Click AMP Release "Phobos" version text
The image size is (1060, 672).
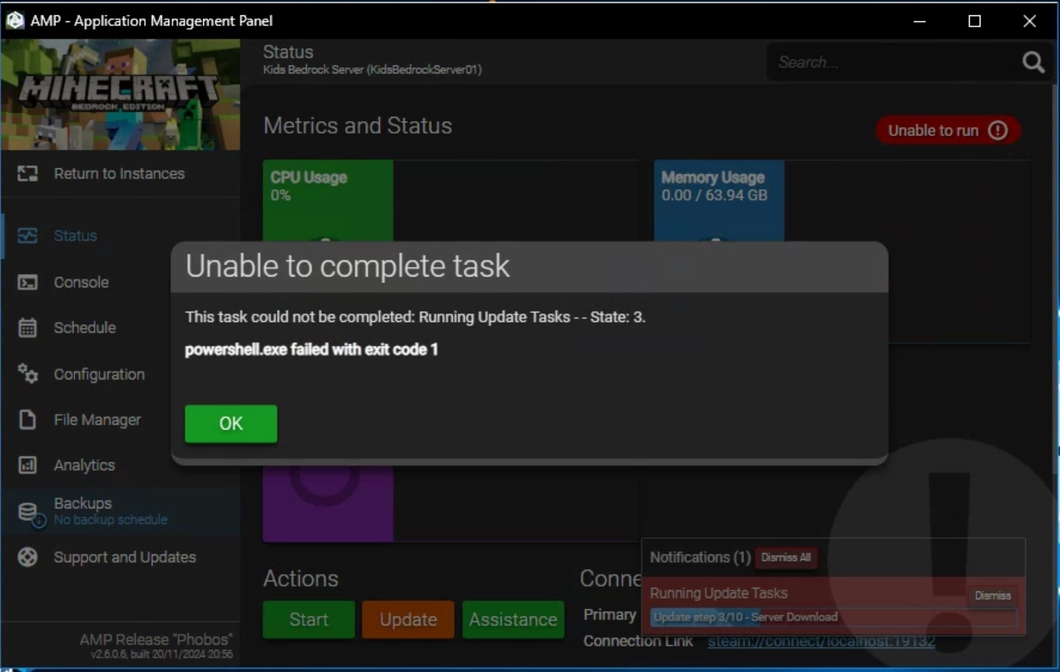click(156, 639)
